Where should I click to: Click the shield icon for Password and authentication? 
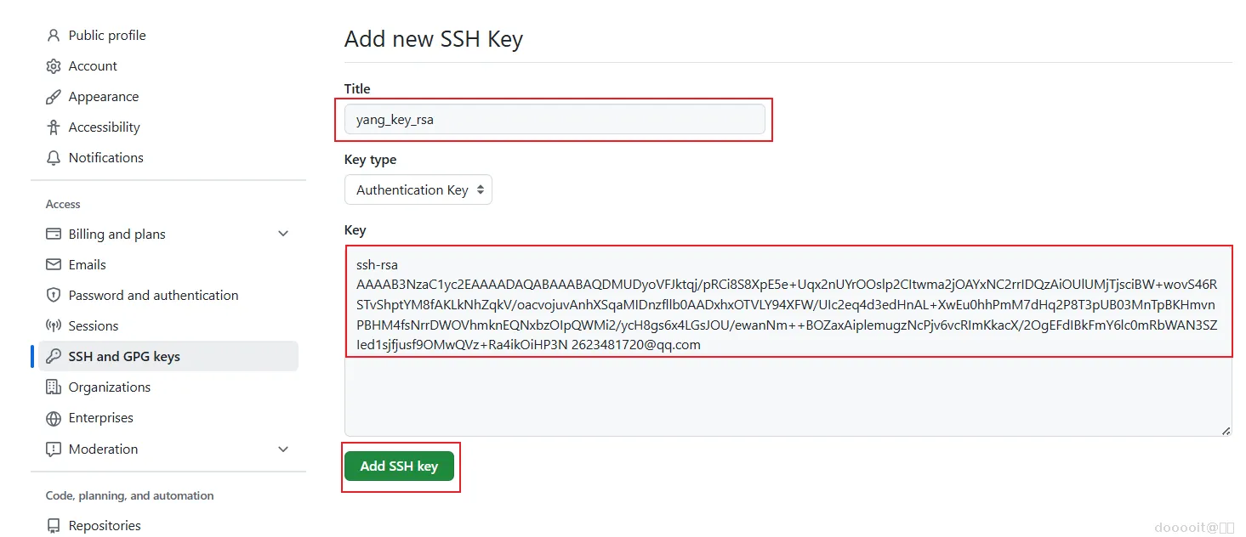click(x=54, y=296)
